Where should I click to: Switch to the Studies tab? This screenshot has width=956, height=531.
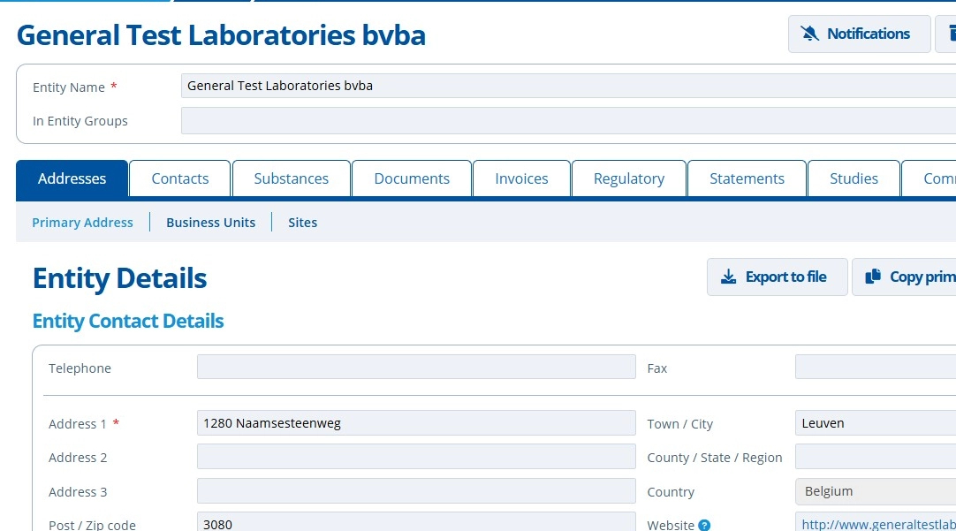[x=854, y=178]
